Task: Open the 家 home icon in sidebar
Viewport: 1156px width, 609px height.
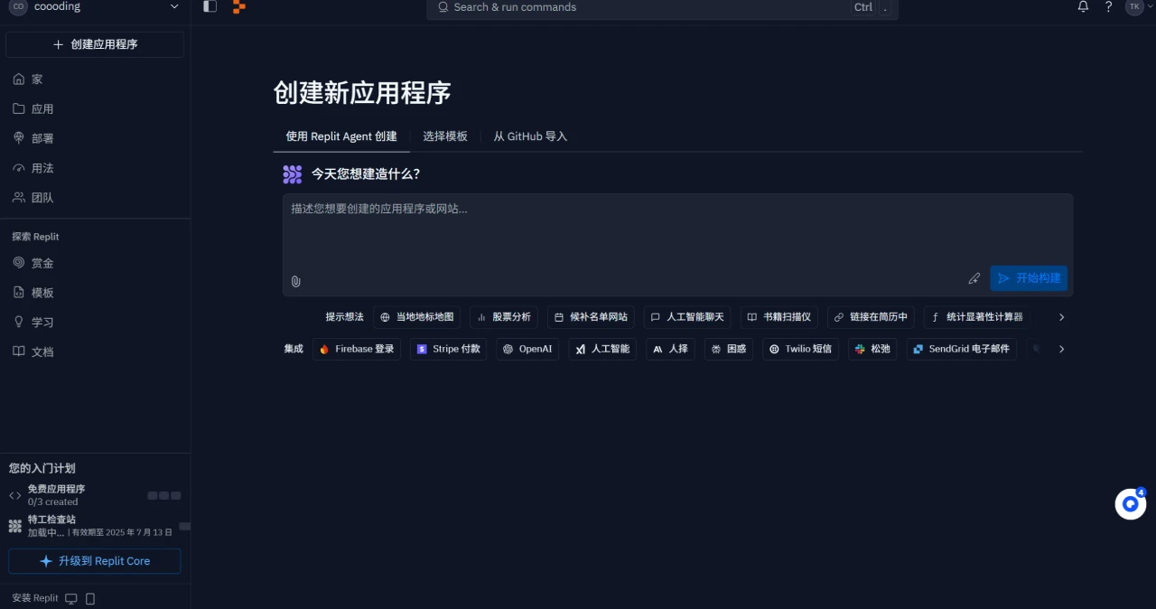Action: click(x=19, y=79)
